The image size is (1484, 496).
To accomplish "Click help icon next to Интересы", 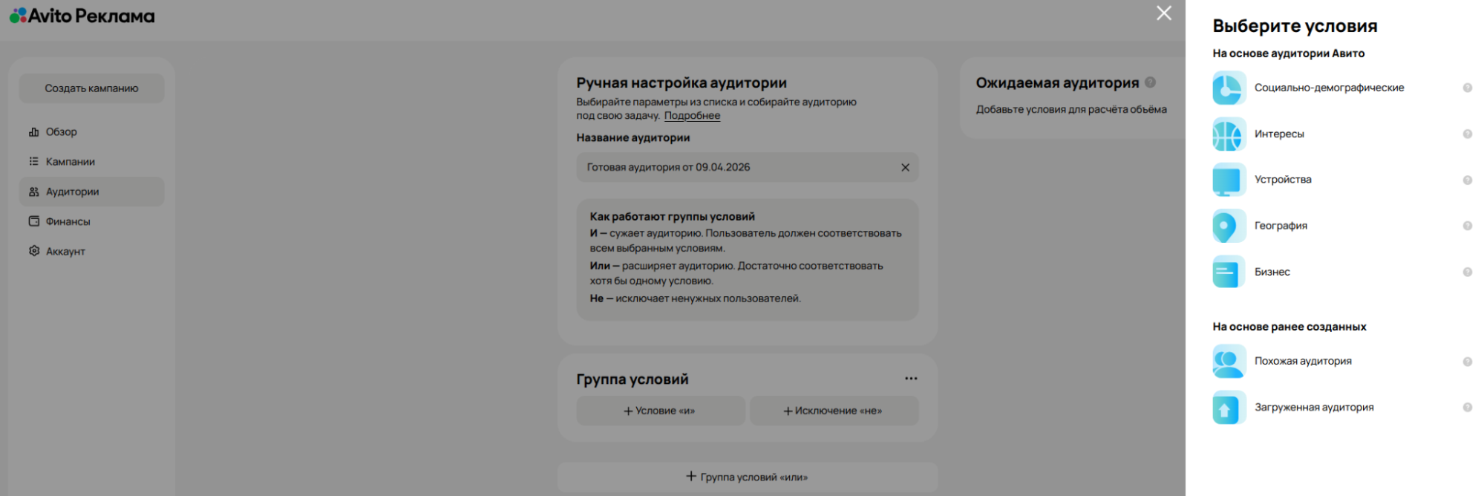I will coord(1467,134).
